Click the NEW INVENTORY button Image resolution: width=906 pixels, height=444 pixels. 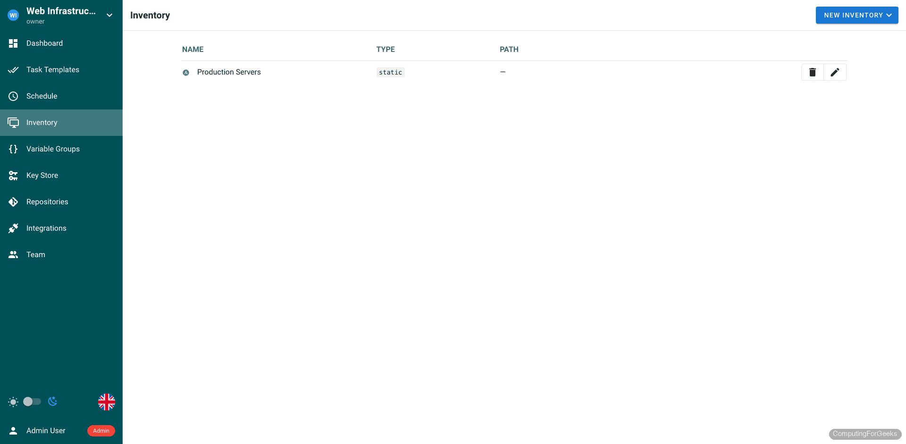click(x=852, y=15)
